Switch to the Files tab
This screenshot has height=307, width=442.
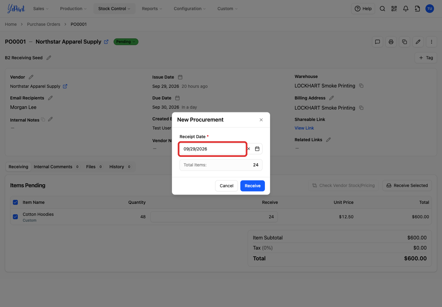click(94, 167)
